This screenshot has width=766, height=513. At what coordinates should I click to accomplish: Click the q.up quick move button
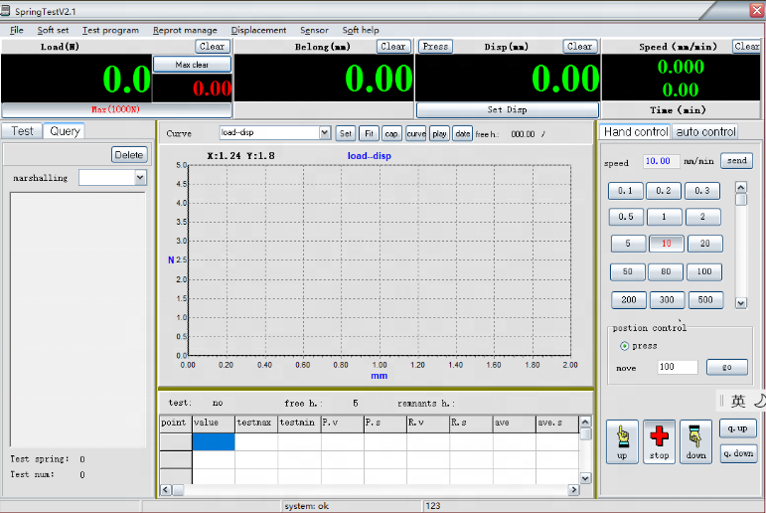coord(738,428)
